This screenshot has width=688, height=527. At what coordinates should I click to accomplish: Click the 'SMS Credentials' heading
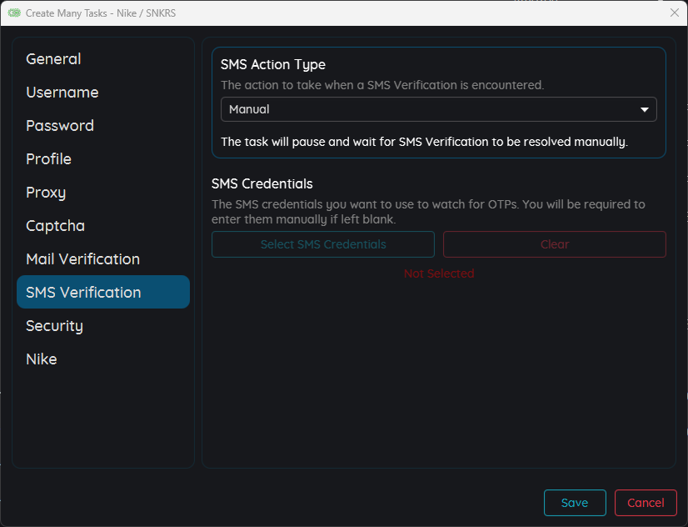tap(262, 183)
